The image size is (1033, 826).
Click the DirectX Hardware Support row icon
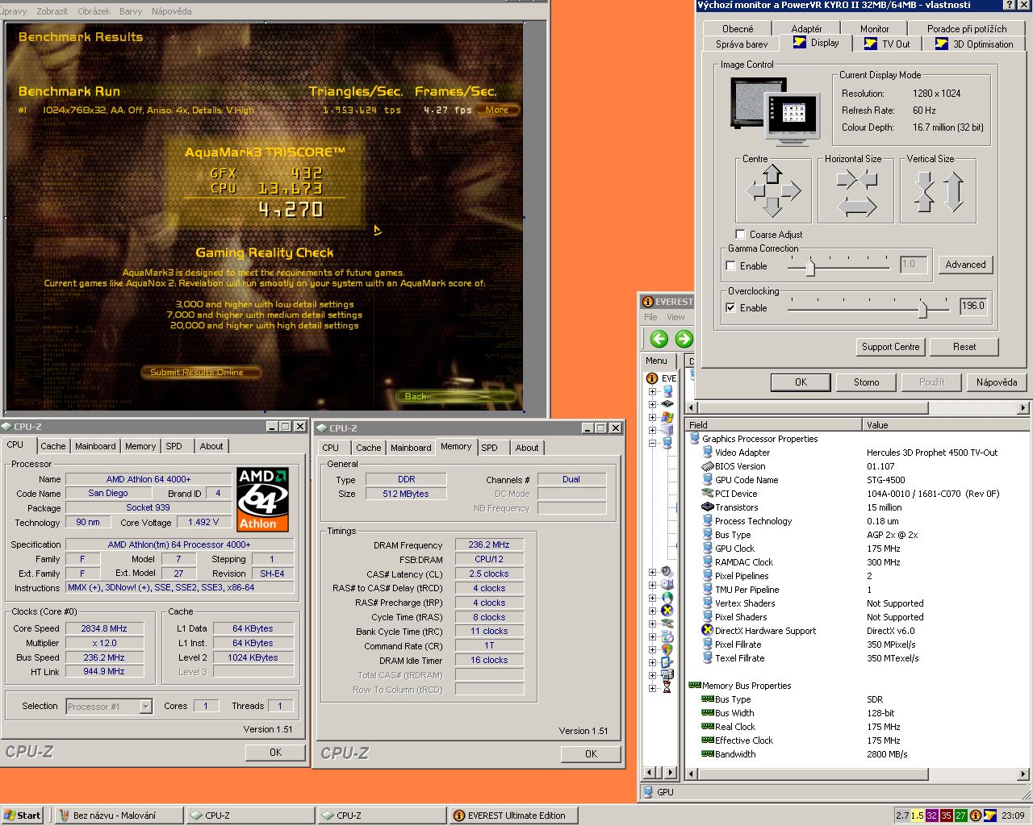click(x=708, y=631)
